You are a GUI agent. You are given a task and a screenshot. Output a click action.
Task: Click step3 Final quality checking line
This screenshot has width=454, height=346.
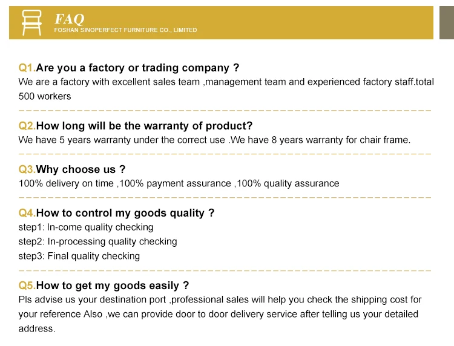[79, 256]
